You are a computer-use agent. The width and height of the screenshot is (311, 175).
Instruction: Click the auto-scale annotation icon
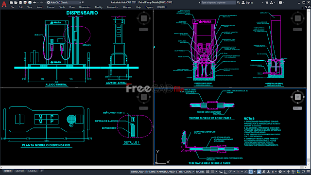pyautogui.click(x=263, y=172)
